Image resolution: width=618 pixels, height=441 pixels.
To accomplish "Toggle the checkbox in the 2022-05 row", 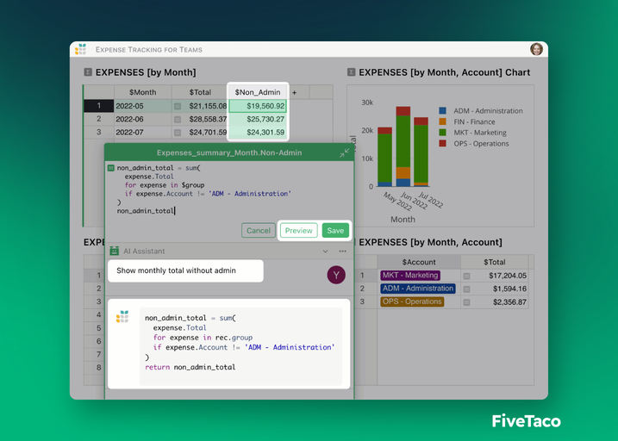I will (x=178, y=106).
